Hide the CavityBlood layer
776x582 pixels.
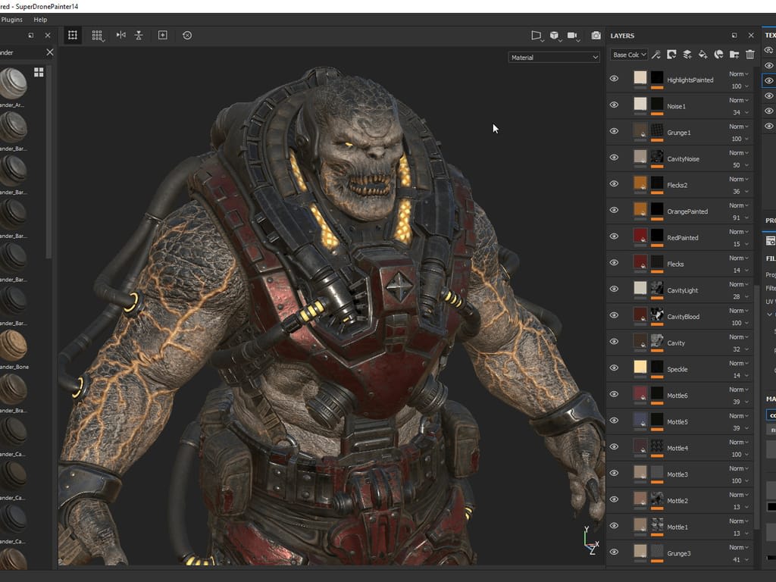614,315
